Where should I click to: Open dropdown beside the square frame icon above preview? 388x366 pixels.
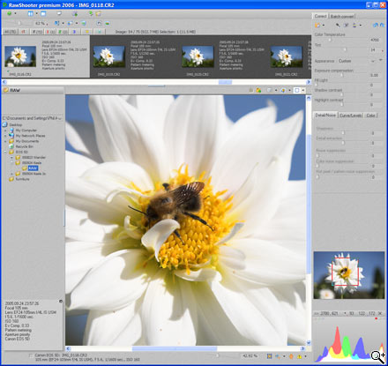click(x=303, y=90)
